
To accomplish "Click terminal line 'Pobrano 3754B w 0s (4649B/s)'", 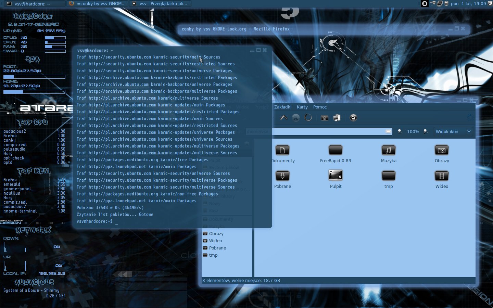I will click(x=110, y=208).
